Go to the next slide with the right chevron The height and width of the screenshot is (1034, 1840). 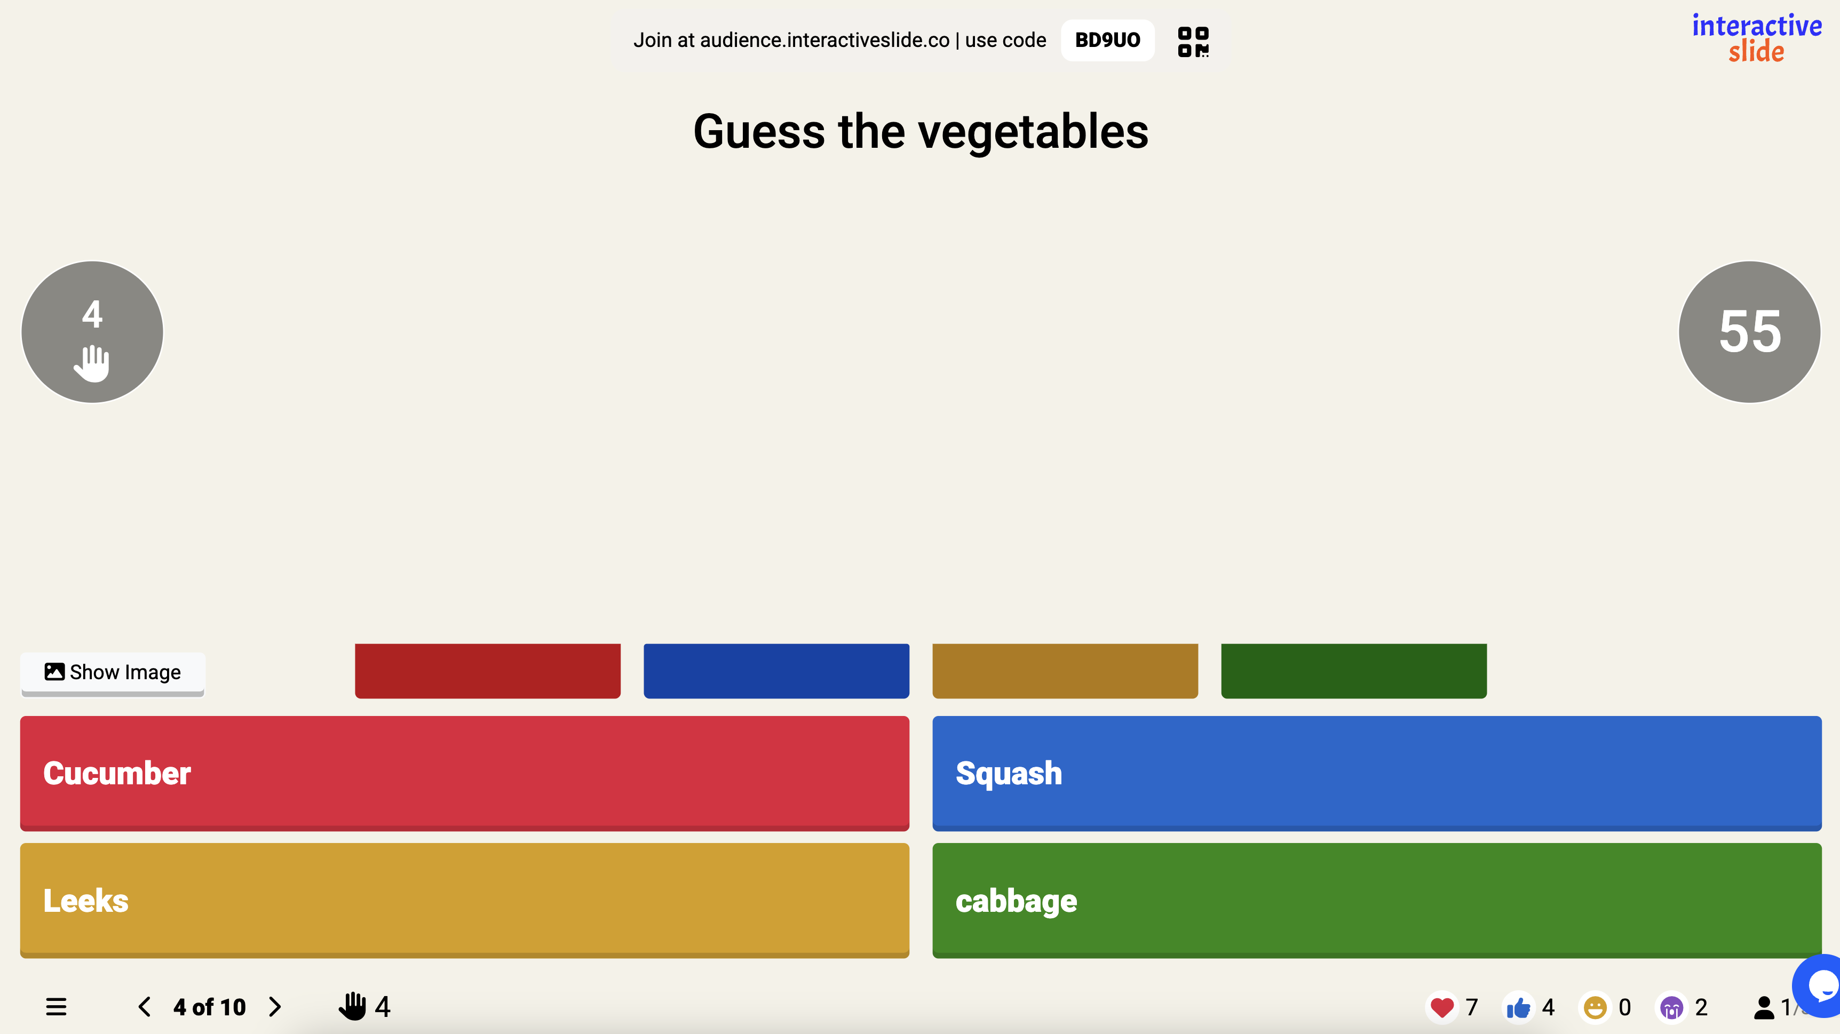[275, 1007]
